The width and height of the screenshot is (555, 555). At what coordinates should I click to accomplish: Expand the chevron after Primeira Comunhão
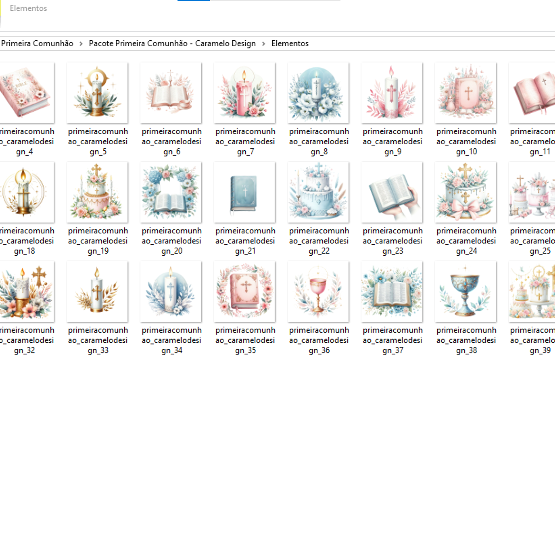tap(81, 44)
